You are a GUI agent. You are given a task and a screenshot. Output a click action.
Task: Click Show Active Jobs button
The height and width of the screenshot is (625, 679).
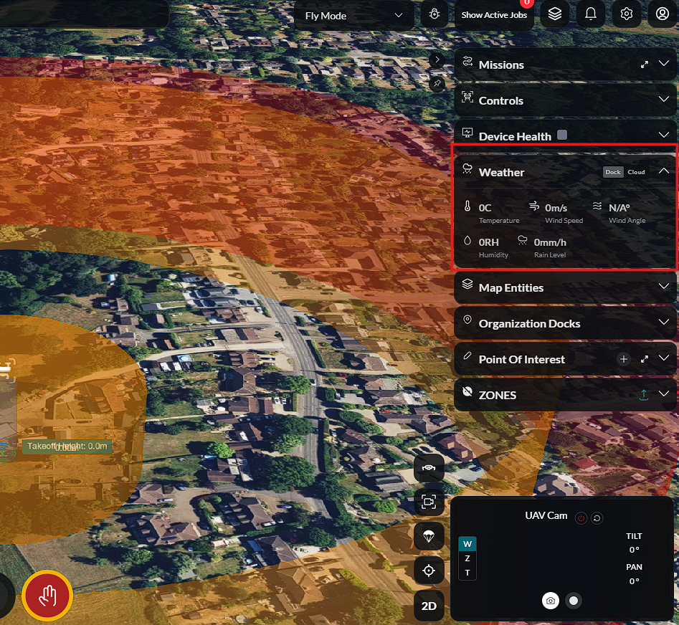pos(494,15)
